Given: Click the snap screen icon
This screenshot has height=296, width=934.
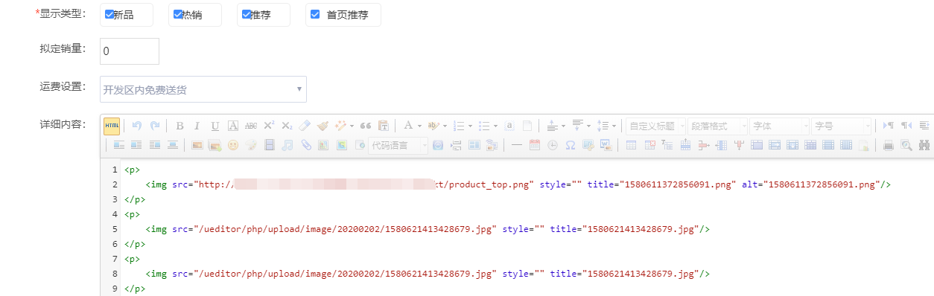Looking at the screenshot, I should point(588,145).
